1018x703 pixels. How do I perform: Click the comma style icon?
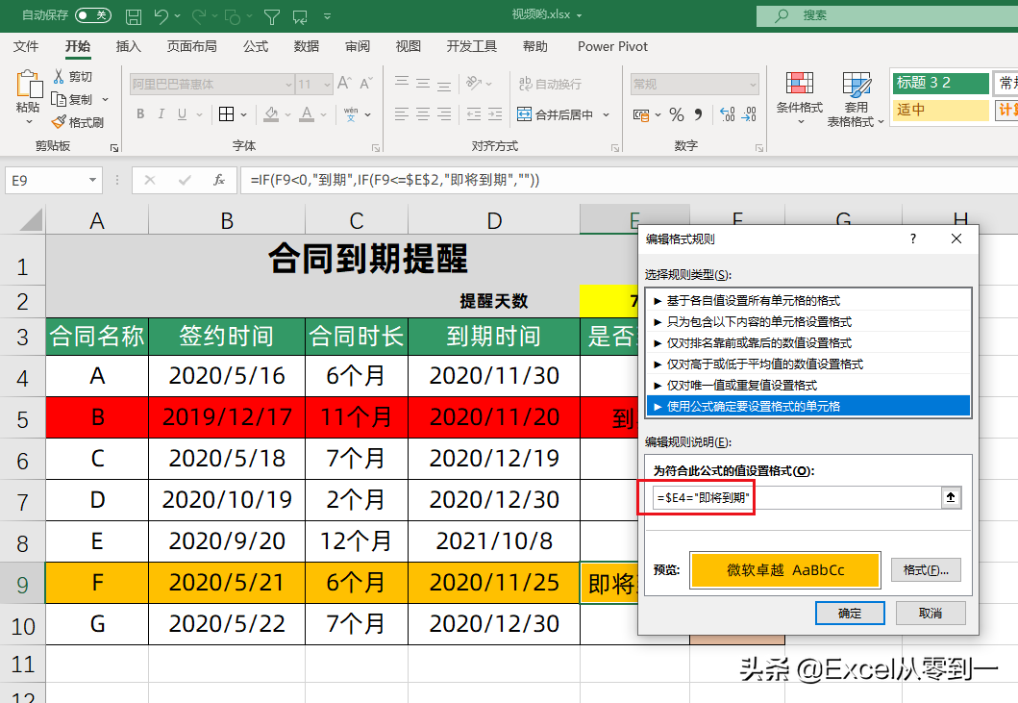698,115
